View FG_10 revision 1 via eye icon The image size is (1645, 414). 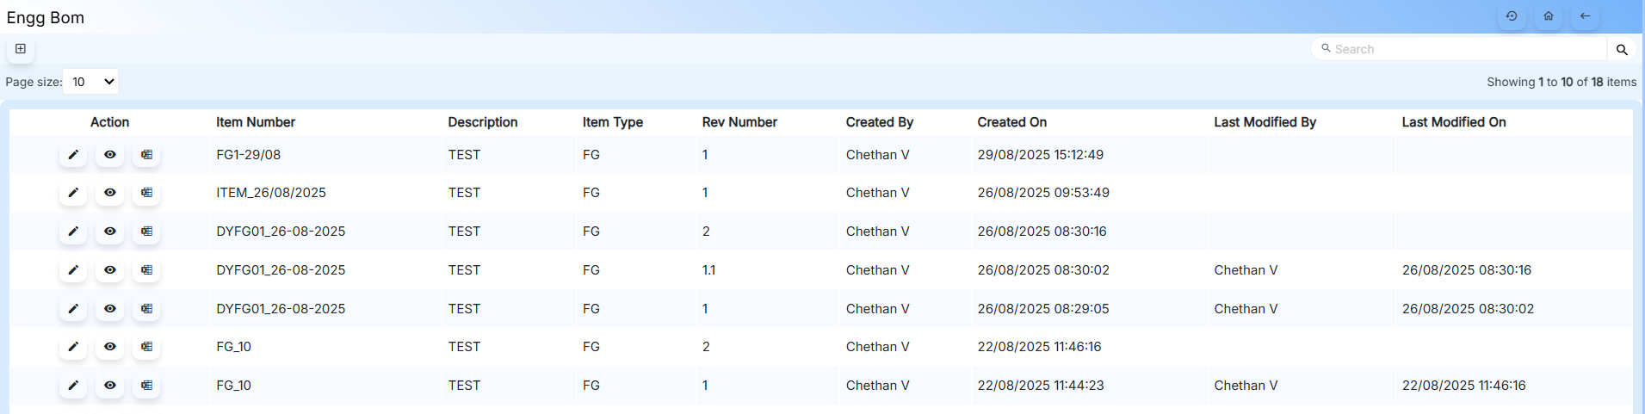110,386
